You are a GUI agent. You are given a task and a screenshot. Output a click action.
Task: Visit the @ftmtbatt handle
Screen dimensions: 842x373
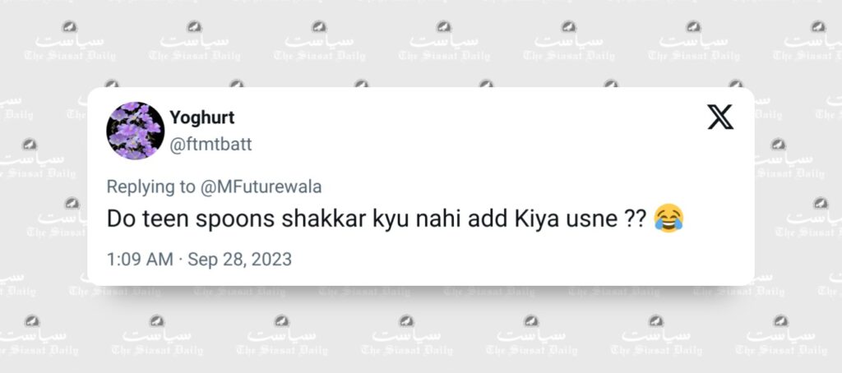210,145
